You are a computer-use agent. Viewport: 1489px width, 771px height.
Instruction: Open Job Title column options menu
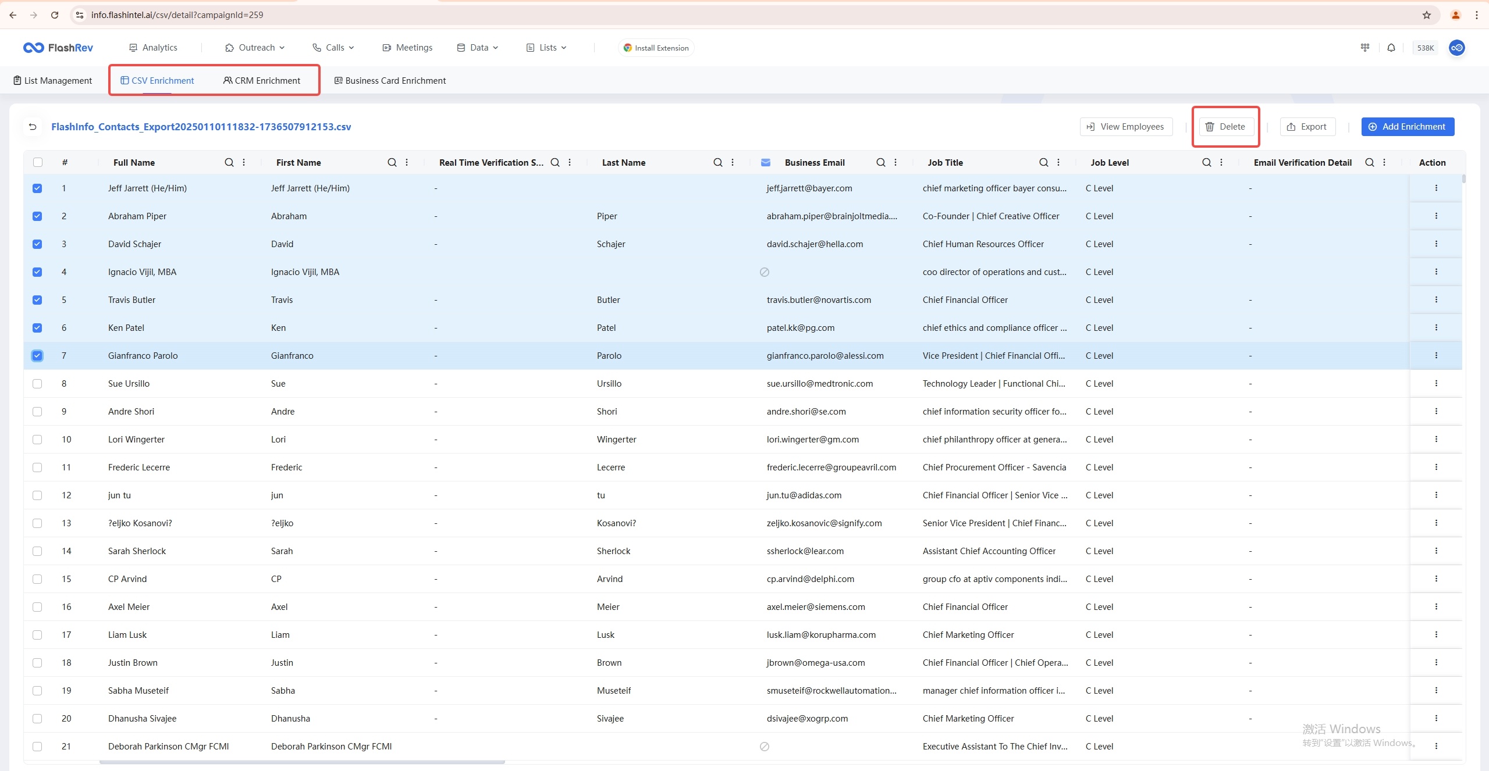tap(1058, 163)
